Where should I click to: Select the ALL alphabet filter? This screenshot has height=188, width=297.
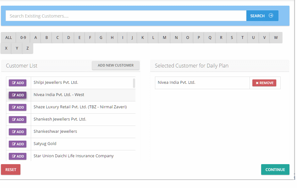point(8,37)
